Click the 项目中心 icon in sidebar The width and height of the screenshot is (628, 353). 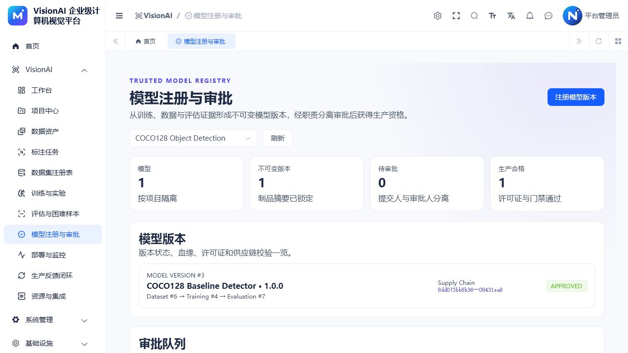pyautogui.click(x=22, y=111)
